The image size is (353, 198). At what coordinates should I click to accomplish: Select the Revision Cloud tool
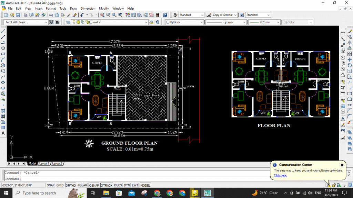3,71
